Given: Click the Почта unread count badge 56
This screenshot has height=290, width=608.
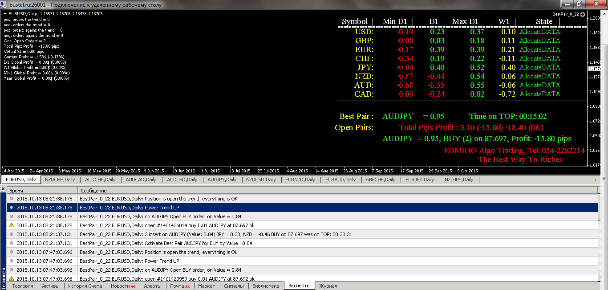Looking at the screenshot, I should [187, 286].
